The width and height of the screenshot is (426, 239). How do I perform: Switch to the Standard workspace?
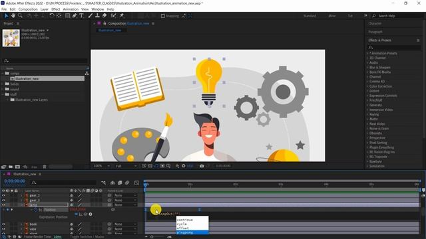coord(310,16)
